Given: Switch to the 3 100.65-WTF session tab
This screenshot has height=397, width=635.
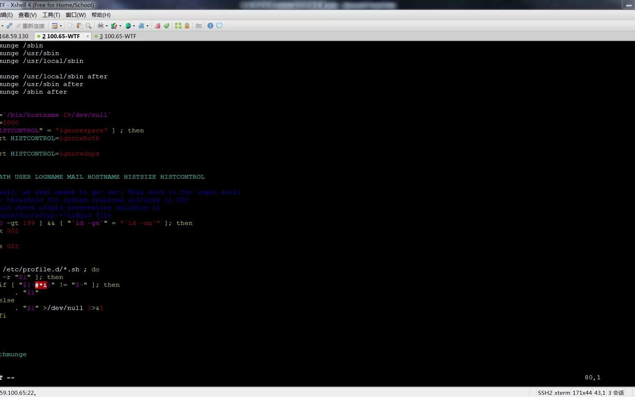Looking at the screenshot, I should (x=118, y=36).
